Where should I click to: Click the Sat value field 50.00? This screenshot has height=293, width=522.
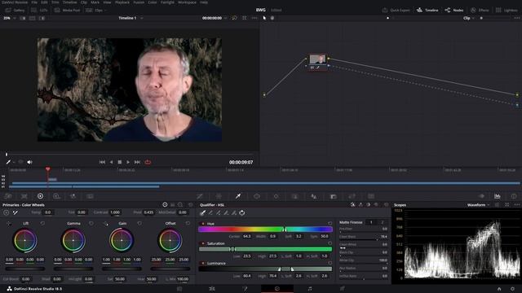click(x=120, y=279)
